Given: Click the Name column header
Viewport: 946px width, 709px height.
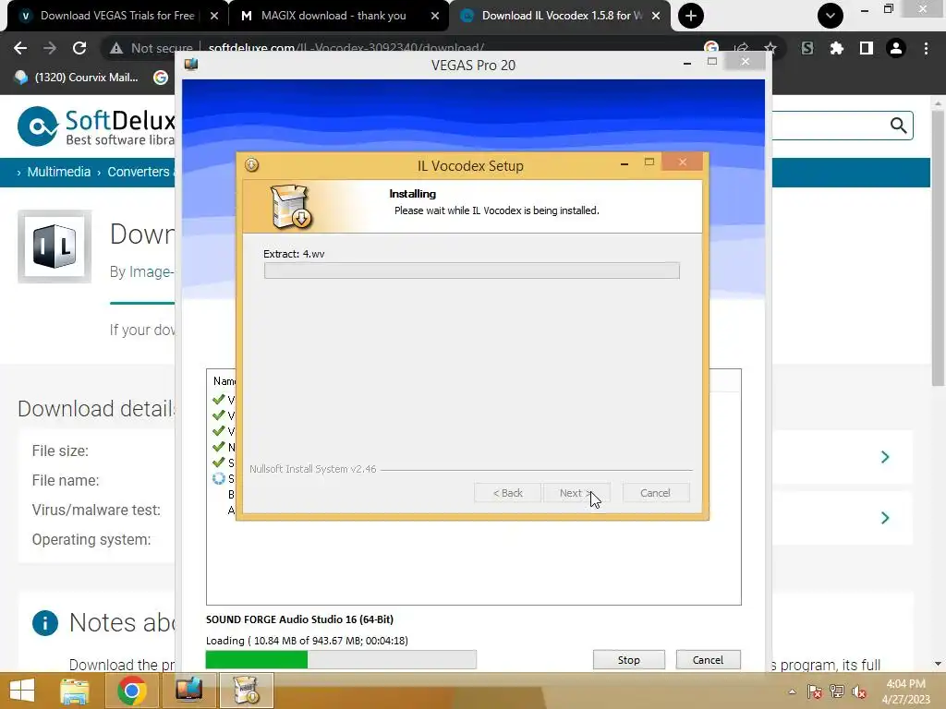Looking at the screenshot, I should pyautogui.click(x=224, y=381).
